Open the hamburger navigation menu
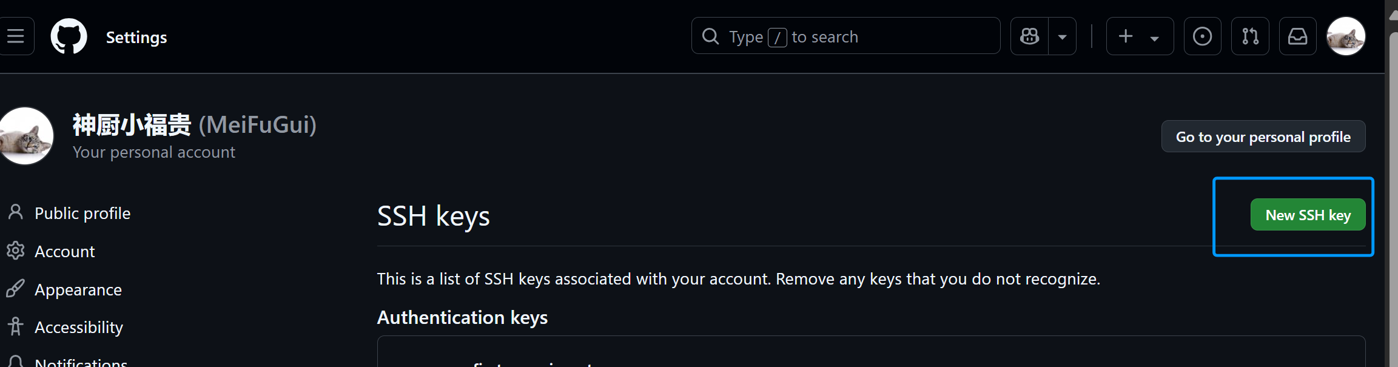This screenshot has width=1398, height=367. 16,36
